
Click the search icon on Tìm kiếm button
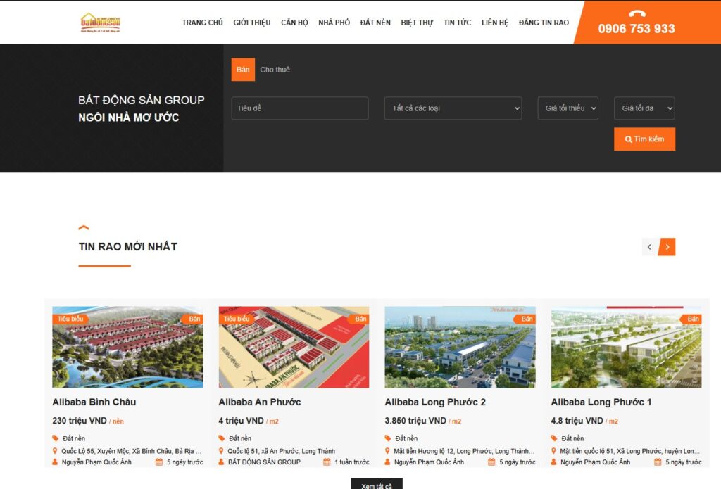tap(629, 139)
